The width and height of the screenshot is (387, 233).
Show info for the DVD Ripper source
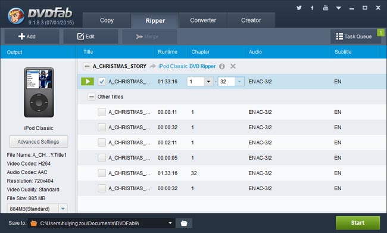[222, 66]
